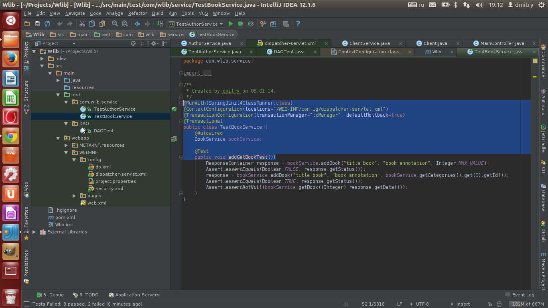
Task: Click the Synchronize refresh icon in toolbar
Action: coord(47,24)
